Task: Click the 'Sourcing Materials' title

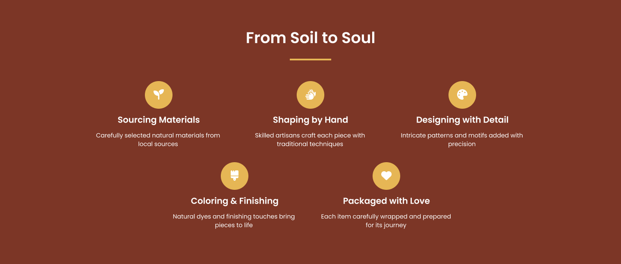Action: pyautogui.click(x=159, y=120)
